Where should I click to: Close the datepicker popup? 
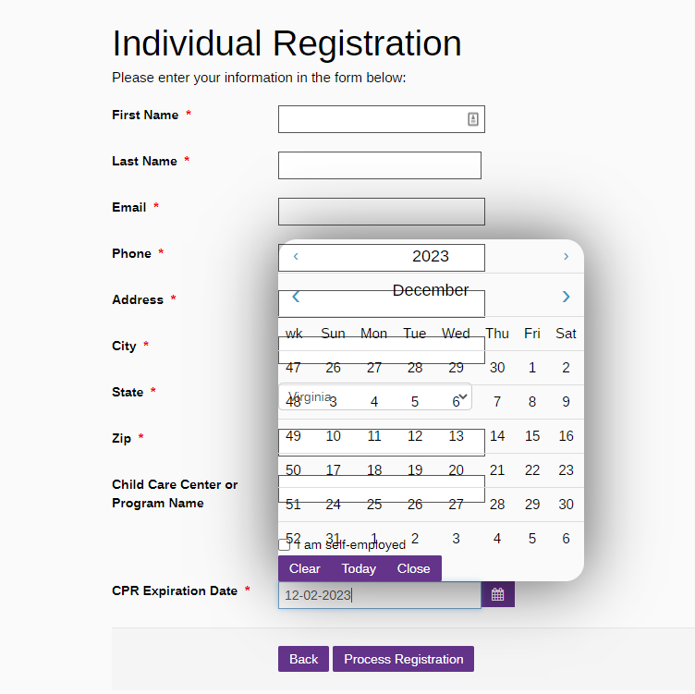413,568
